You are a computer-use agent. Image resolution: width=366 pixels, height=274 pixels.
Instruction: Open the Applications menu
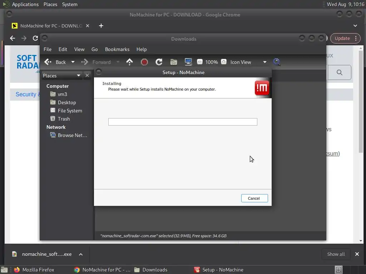[x=21, y=4]
